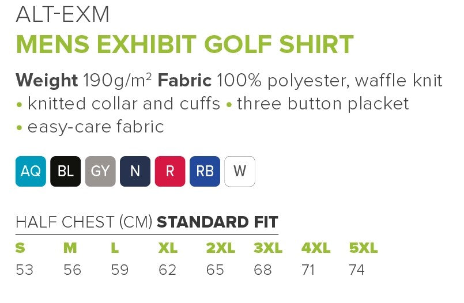The width and height of the screenshot is (464, 303).
Task: Select the L size header
Action: (115, 248)
